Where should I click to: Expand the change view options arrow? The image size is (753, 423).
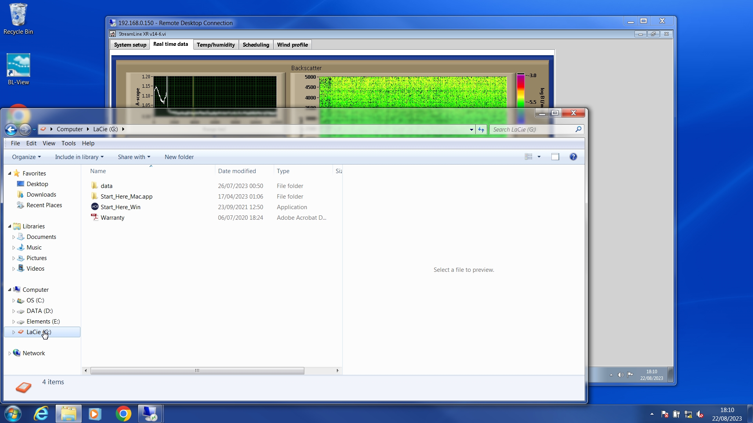539,157
